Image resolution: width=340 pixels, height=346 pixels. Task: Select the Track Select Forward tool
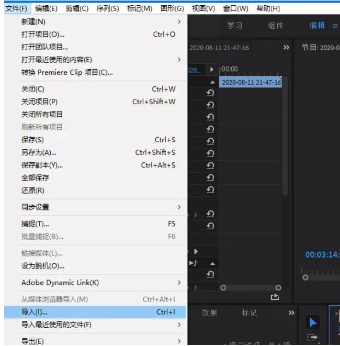312,338
